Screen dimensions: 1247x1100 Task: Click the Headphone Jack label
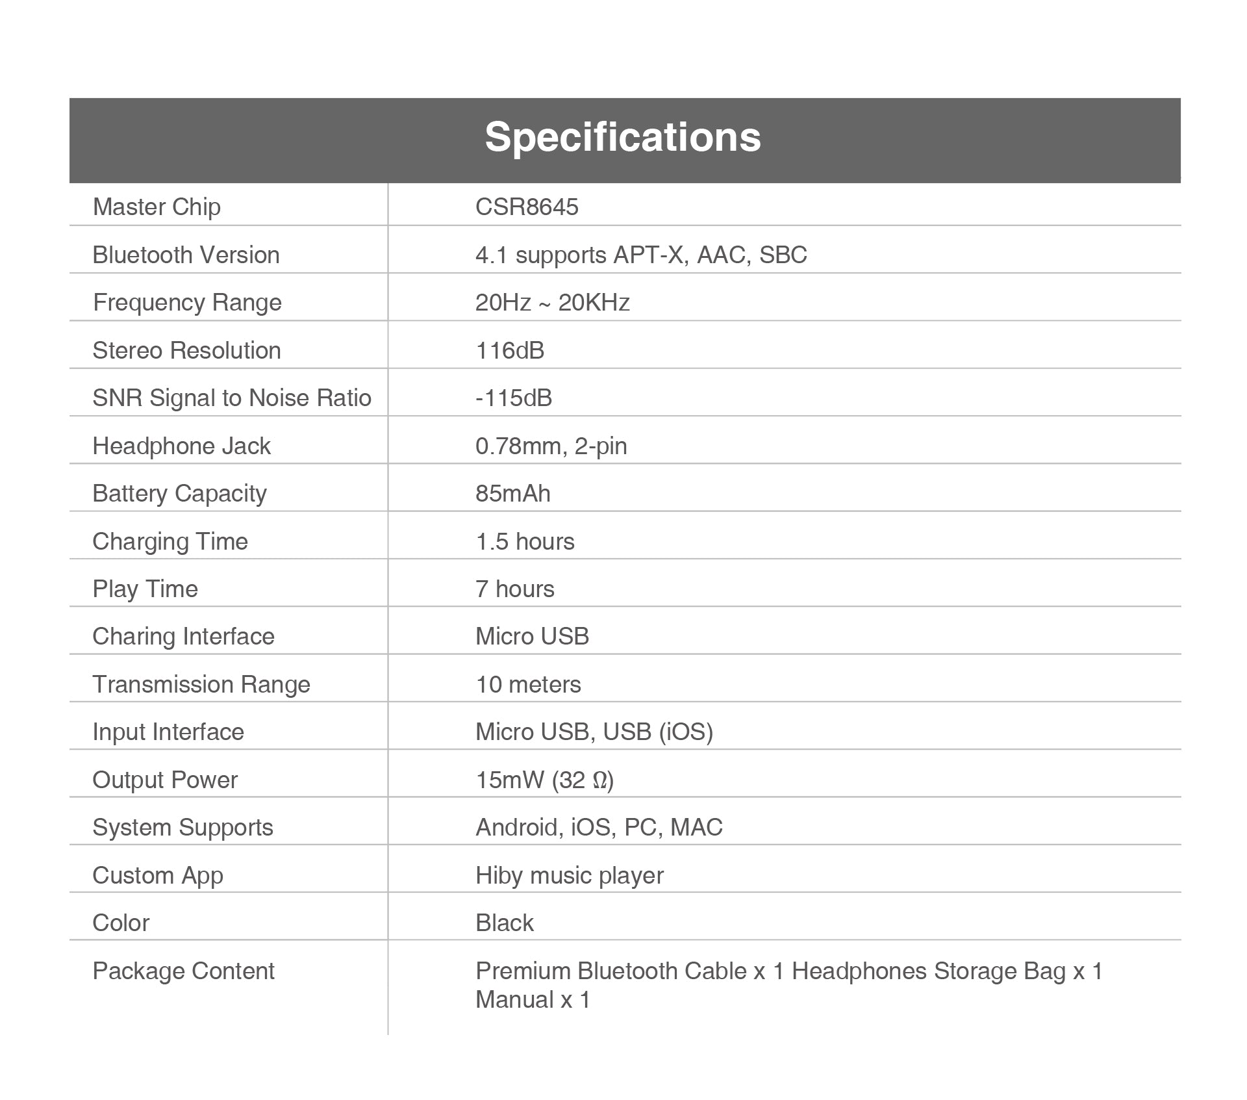coord(181,446)
